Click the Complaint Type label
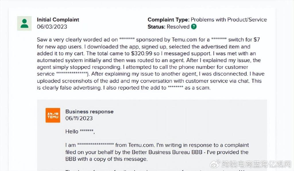Screen dimensions: 294x171 click(x=168, y=20)
